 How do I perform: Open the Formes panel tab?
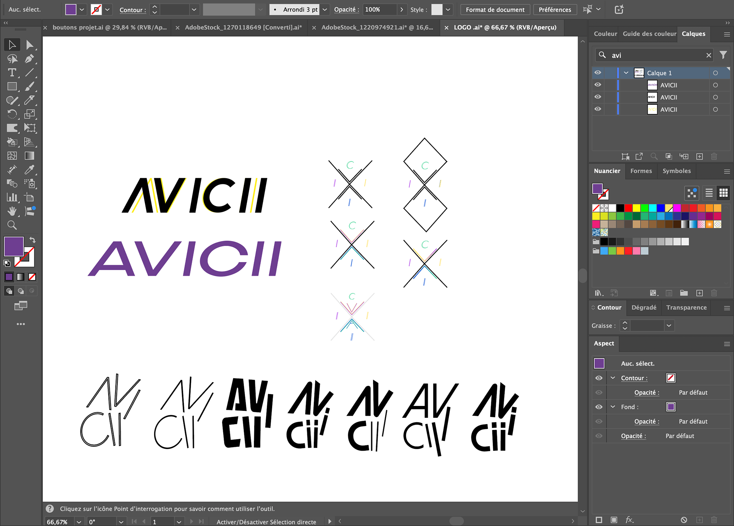click(x=641, y=171)
